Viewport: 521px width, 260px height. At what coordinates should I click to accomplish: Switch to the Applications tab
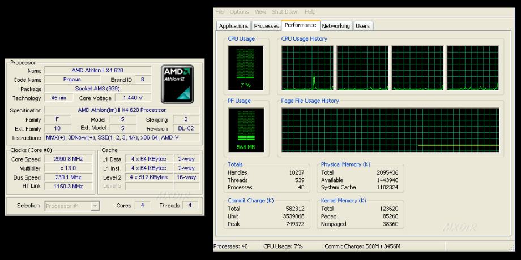[233, 26]
